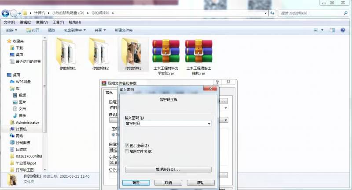This screenshot has height=190, width=352.
Task: Open 回收站 in the navigation pane
Action: coord(22,149)
